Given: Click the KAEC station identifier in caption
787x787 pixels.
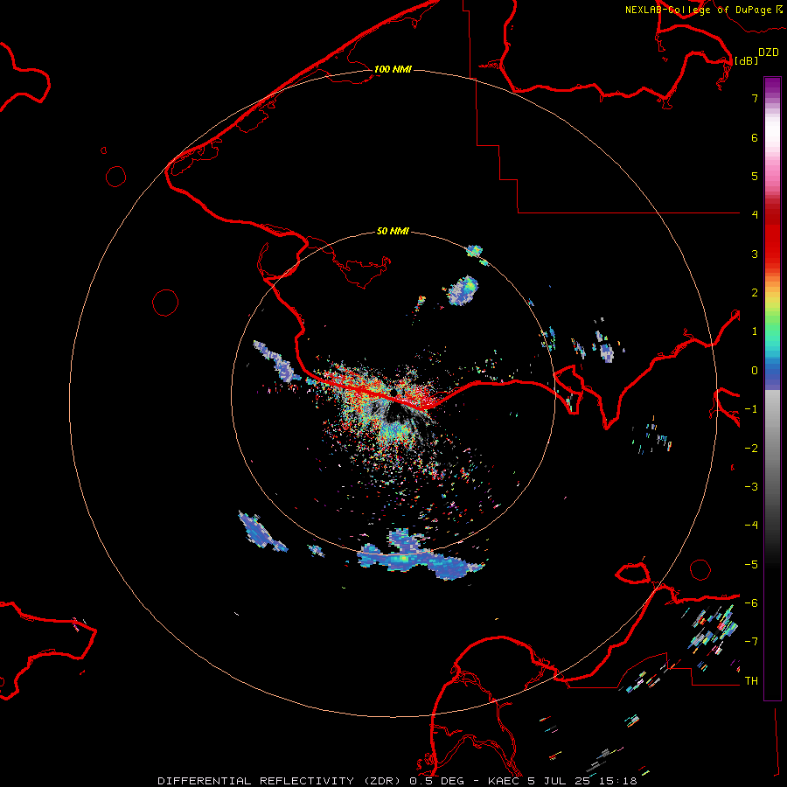Looking at the screenshot, I should coord(504,781).
